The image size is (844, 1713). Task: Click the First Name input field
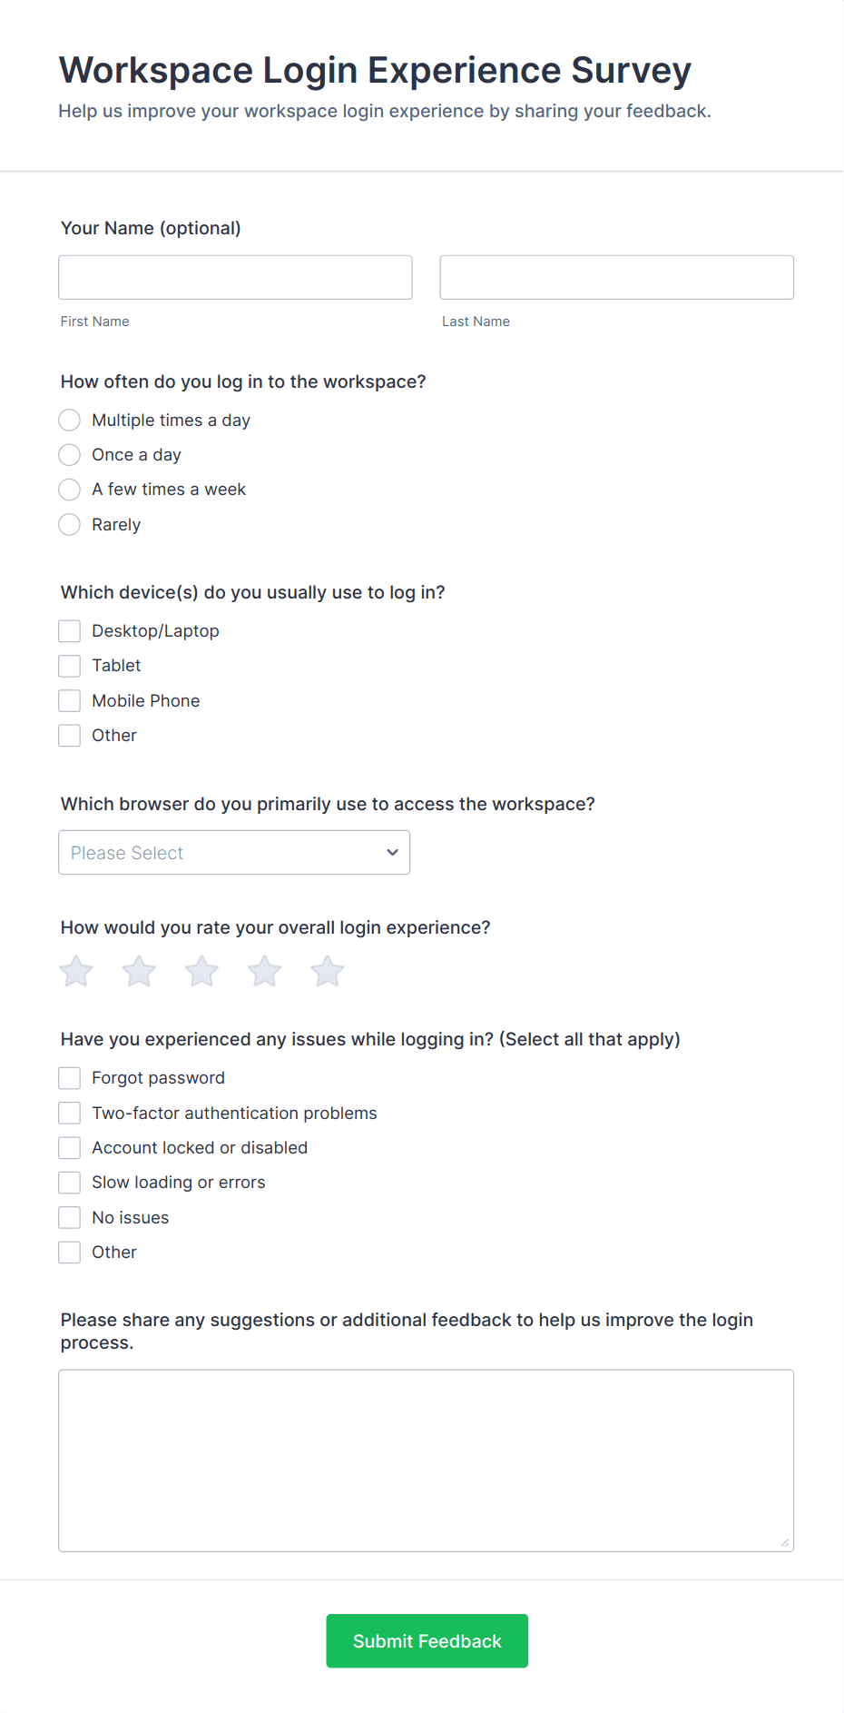[x=235, y=277]
